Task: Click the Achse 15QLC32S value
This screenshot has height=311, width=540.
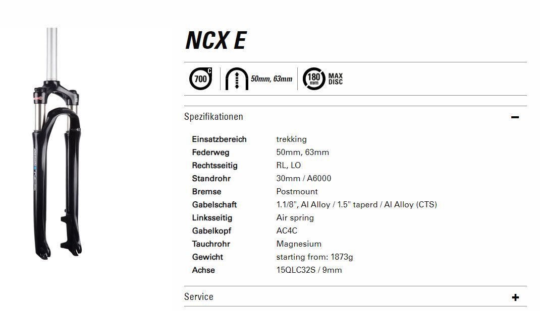Action: [x=309, y=270]
